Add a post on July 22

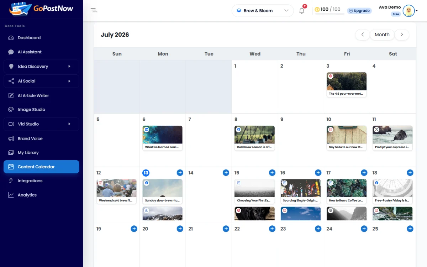pyautogui.click(x=272, y=229)
